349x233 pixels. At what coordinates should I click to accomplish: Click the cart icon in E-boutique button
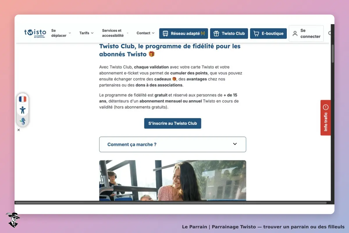coord(256,33)
